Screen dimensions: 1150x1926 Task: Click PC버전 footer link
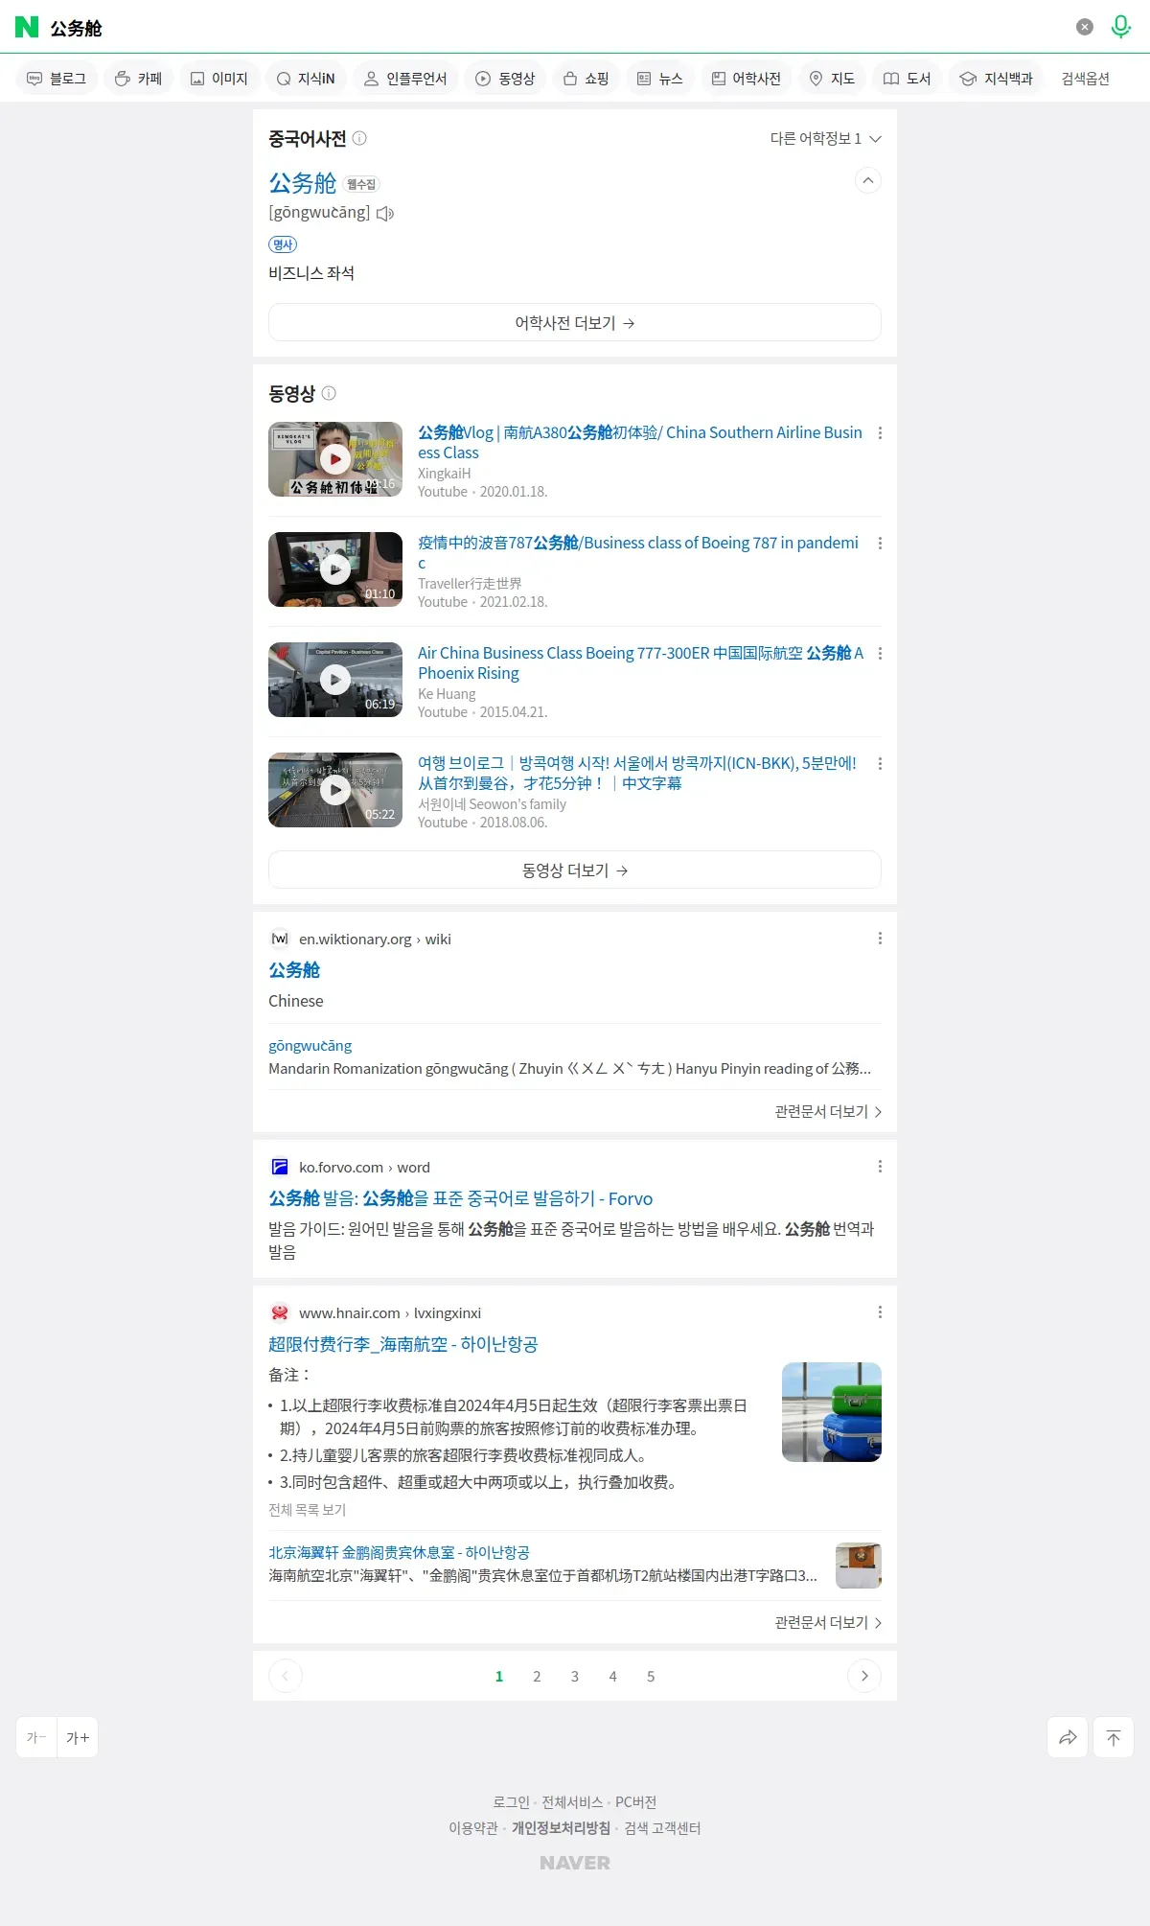click(635, 1801)
